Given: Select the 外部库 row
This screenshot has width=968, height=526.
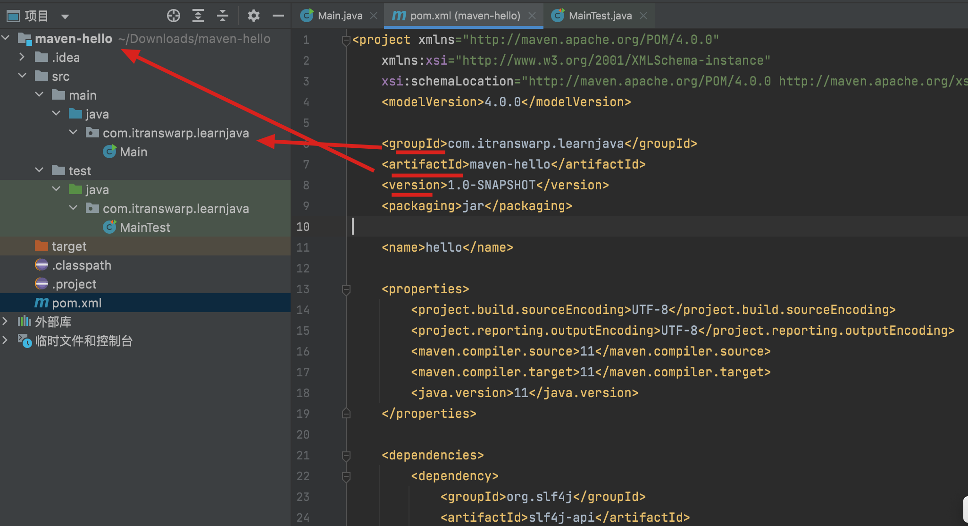Looking at the screenshot, I should (145, 322).
